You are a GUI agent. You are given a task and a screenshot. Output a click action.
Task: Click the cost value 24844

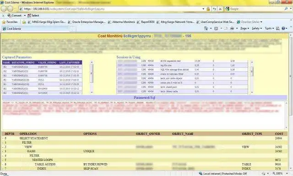tap(278, 139)
